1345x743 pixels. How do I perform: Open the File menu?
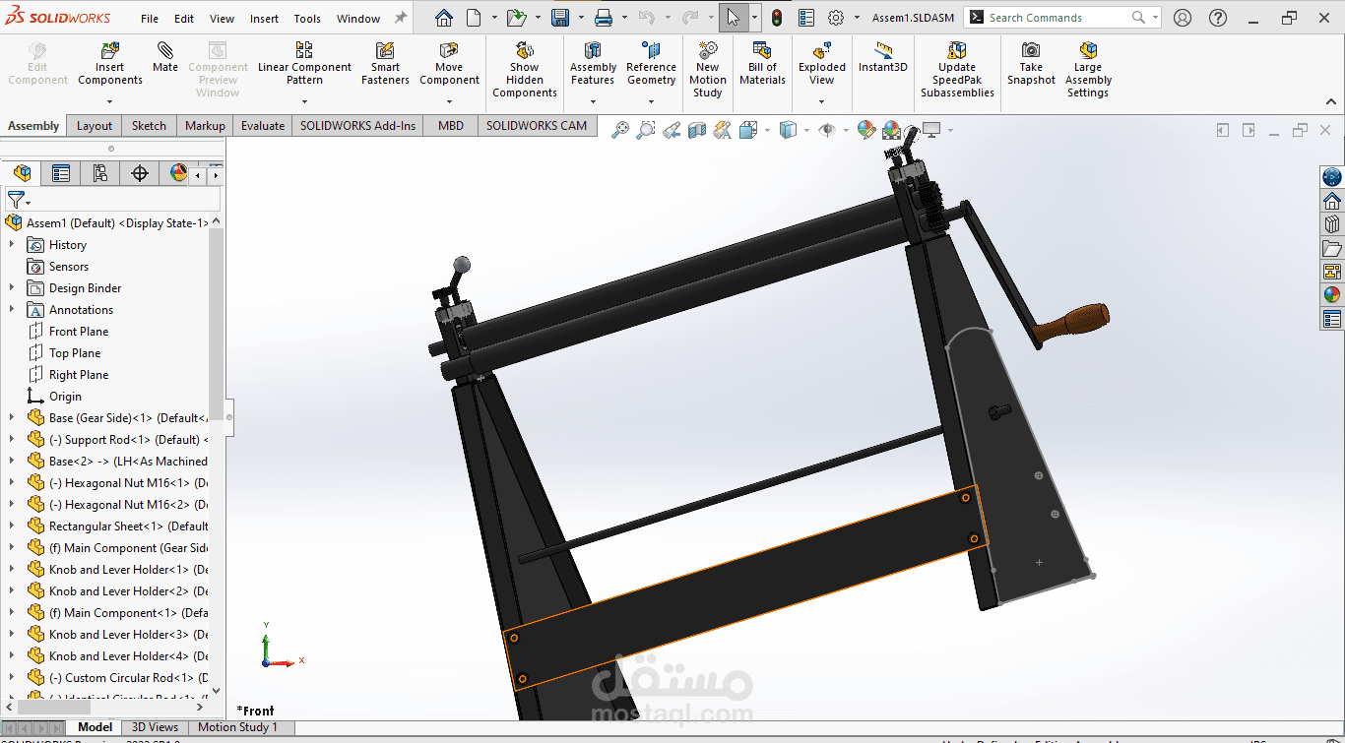coord(150,19)
